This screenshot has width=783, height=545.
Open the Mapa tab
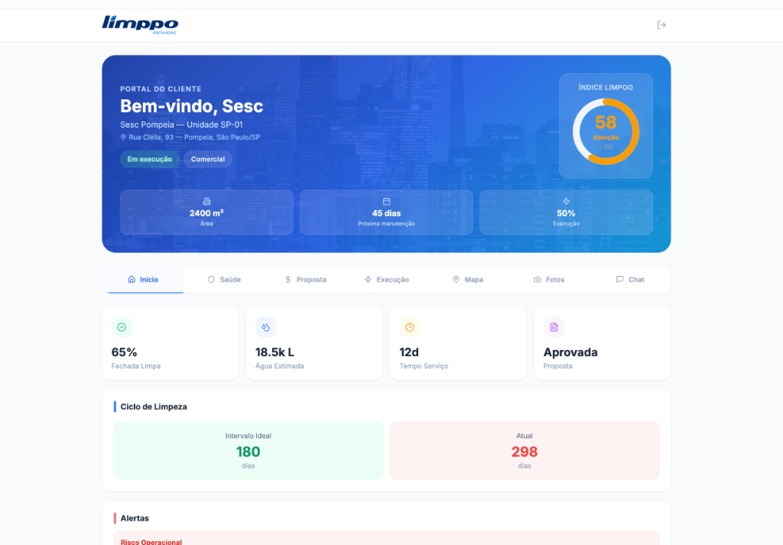(x=468, y=280)
